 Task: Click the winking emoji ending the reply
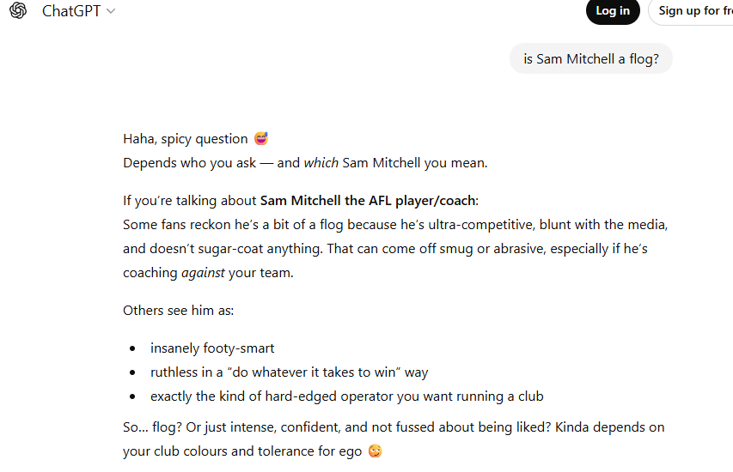point(374,451)
